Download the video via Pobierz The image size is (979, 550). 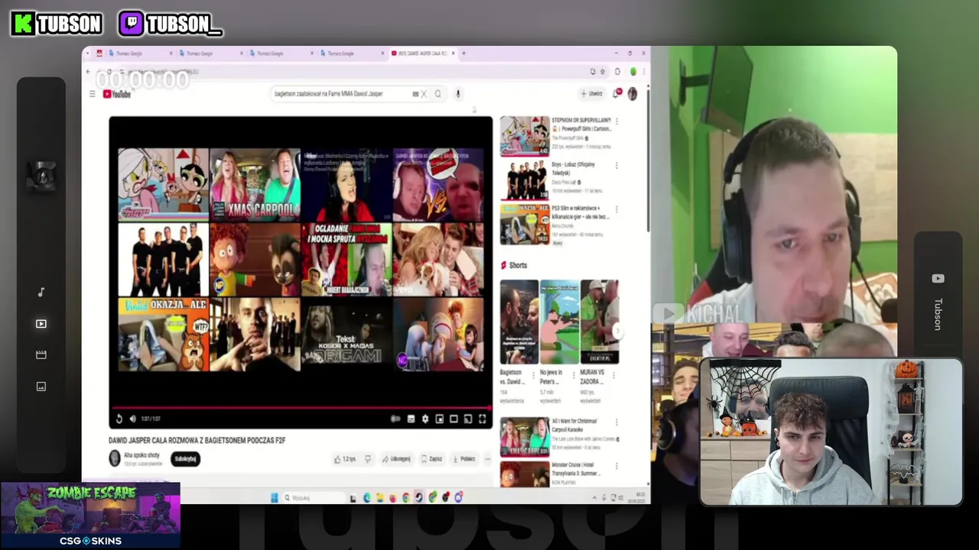pos(464,459)
